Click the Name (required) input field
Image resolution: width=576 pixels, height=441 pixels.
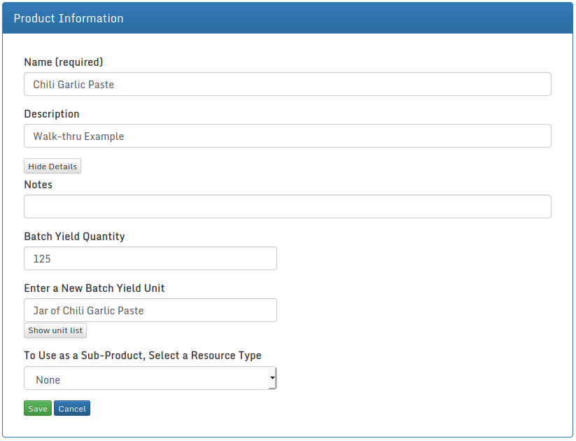(287, 85)
